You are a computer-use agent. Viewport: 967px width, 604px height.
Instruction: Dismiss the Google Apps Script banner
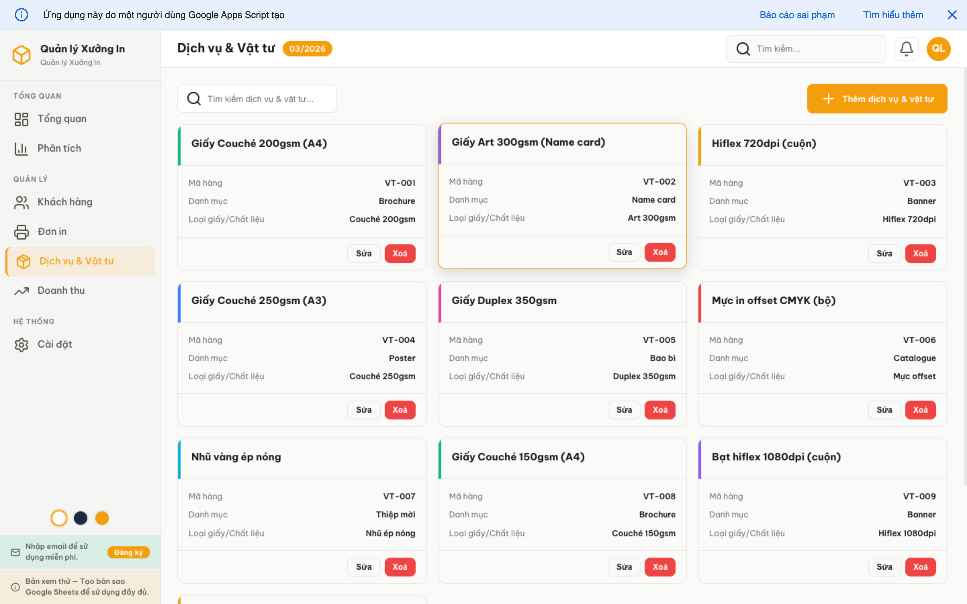[x=952, y=15]
